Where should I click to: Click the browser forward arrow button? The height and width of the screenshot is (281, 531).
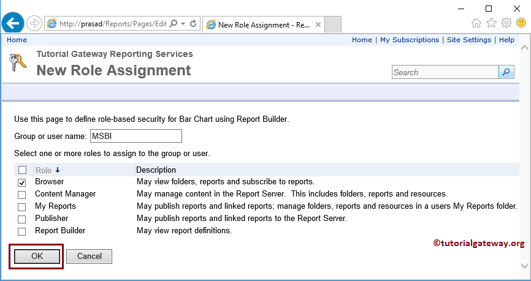(x=34, y=24)
